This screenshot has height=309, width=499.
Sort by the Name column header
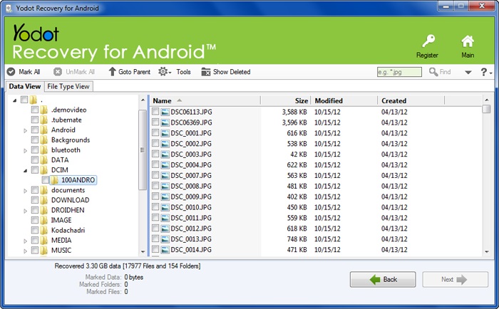(x=205, y=101)
